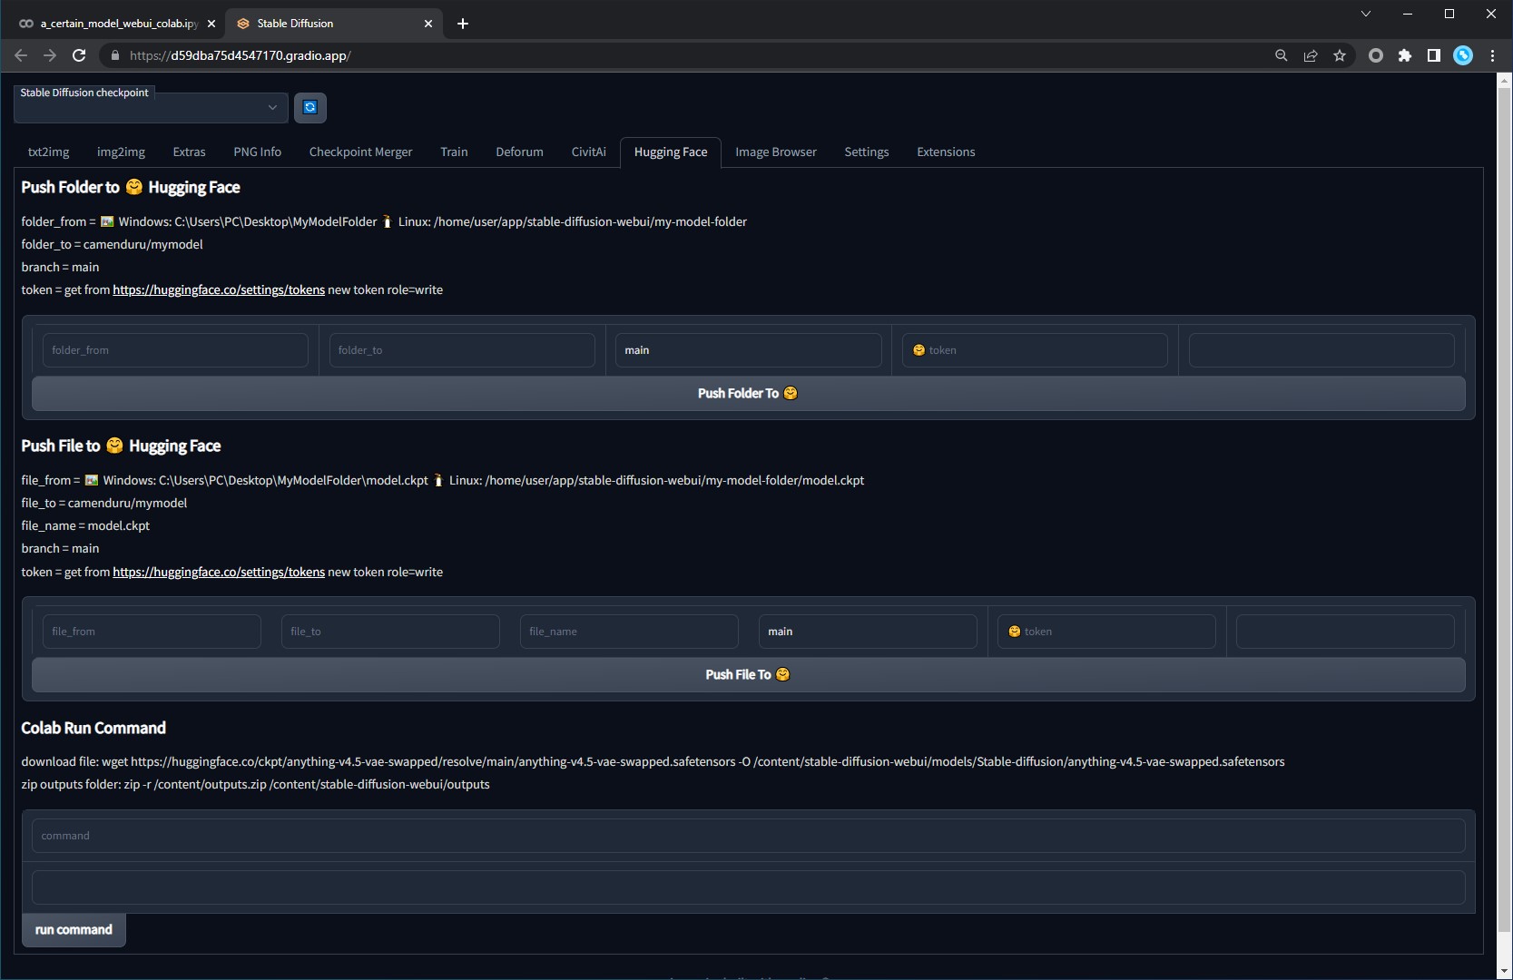The width and height of the screenshot is (1513, 980).
Task: Click the run command button
Action: click(x=73, y=929)
